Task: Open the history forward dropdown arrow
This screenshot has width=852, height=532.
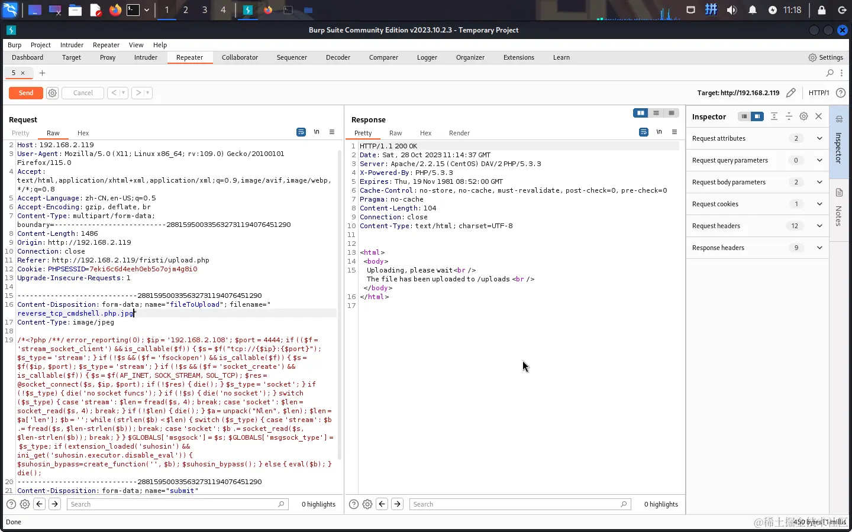Action: pyautogui.click(x=148, y=93)
